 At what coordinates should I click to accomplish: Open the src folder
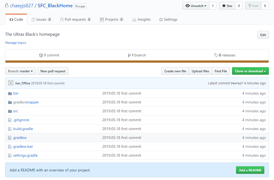click(16, 111)
